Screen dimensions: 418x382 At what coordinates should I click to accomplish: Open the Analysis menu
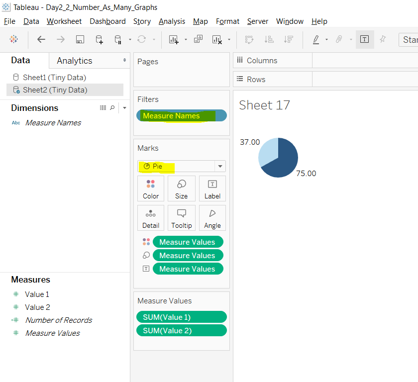[172, 21]
